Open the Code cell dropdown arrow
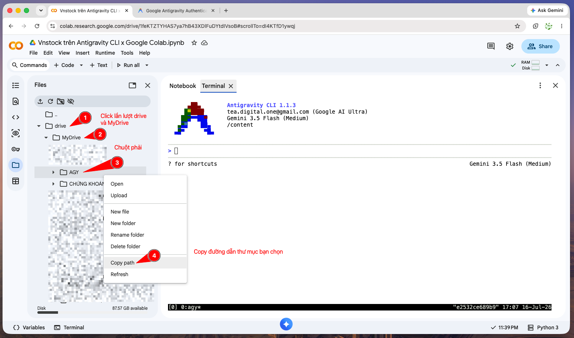Screen dimensions: 574x338 81,65
